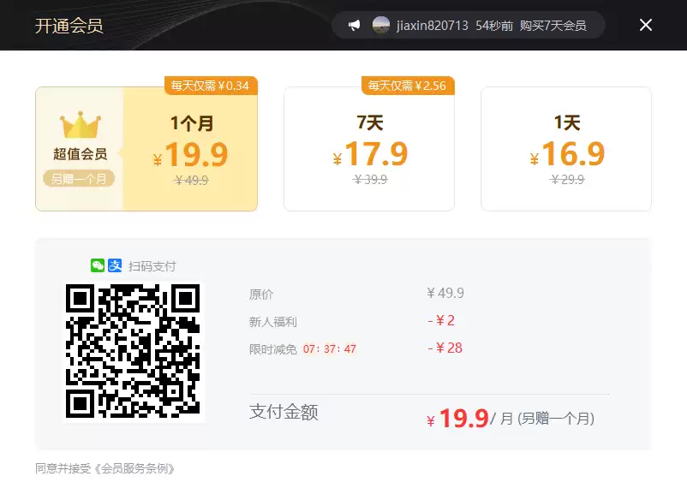Click the 新人福利 discount row
The image size is (687, 488).
272,322
